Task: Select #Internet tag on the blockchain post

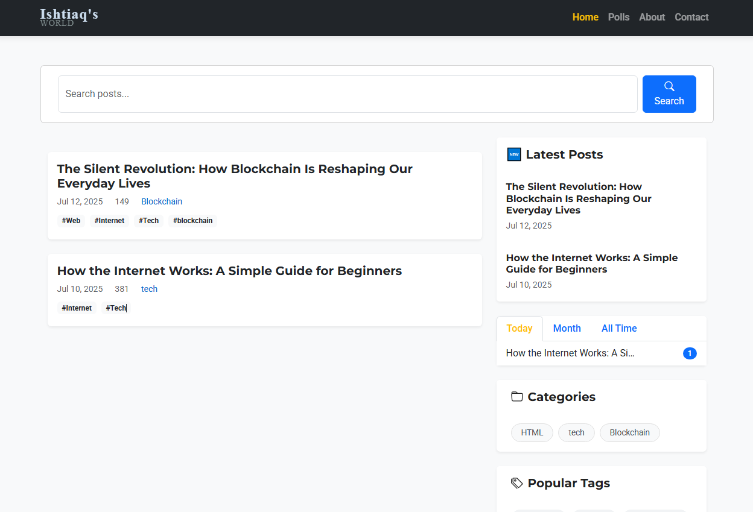Action: [109, 221]
